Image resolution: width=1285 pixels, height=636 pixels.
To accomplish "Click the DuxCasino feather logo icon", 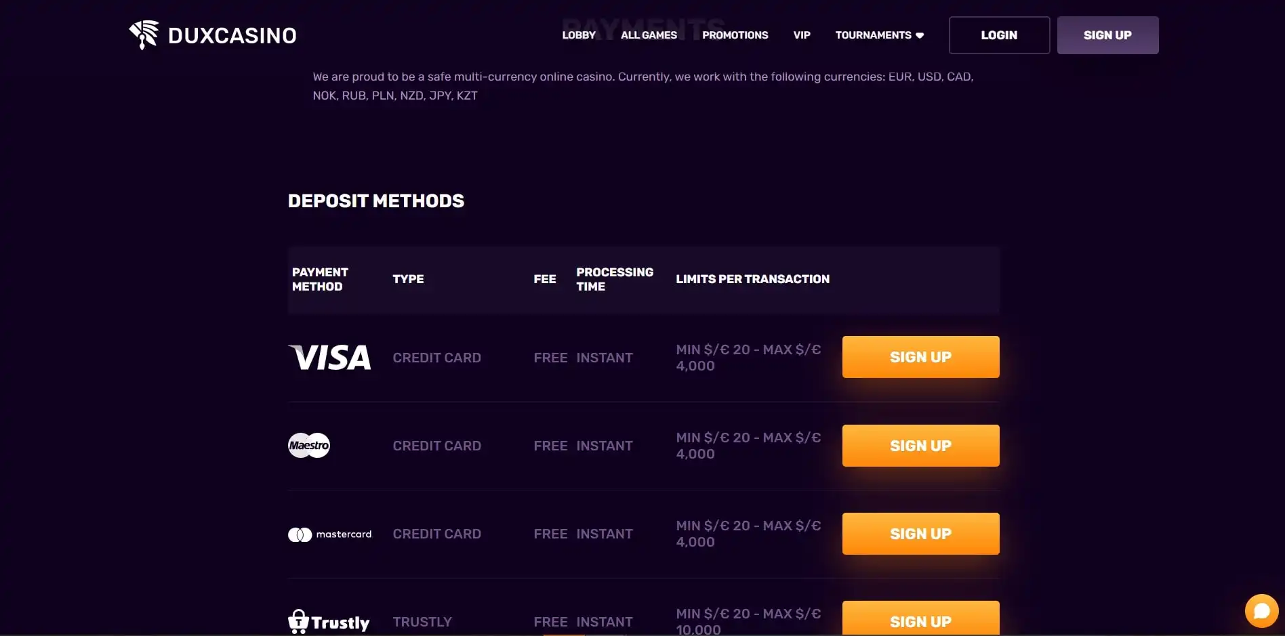I will pyautogui.click(x=144, y=35).
